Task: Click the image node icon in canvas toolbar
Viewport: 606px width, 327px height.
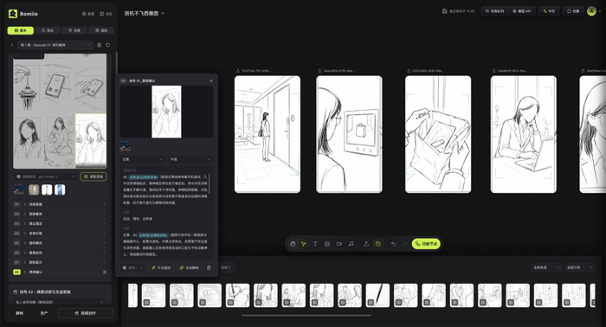Action: pyautogui.click(x=327, y=244)
